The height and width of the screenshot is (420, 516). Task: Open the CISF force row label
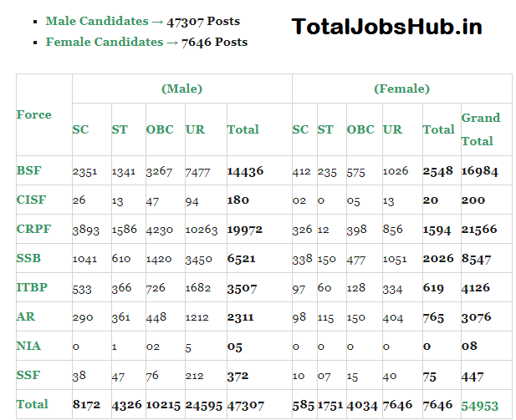31,200
